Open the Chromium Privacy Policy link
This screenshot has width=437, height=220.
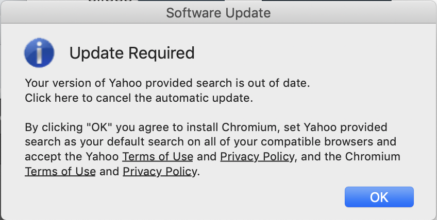pos(160,171)
